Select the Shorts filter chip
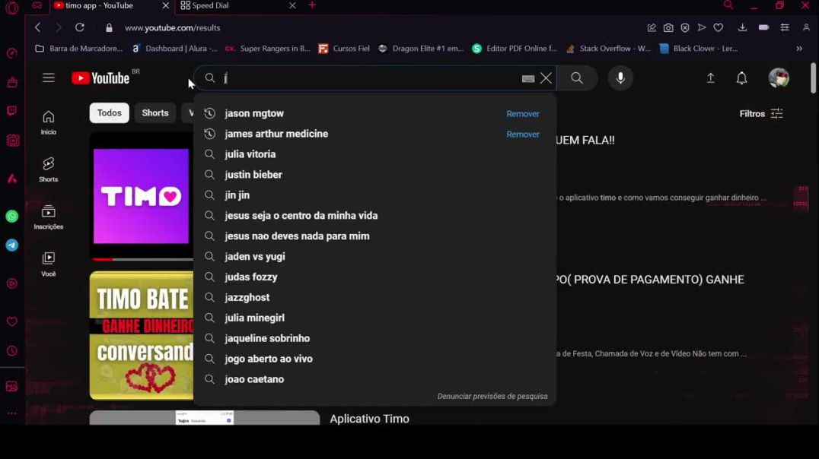 [155, 112]
